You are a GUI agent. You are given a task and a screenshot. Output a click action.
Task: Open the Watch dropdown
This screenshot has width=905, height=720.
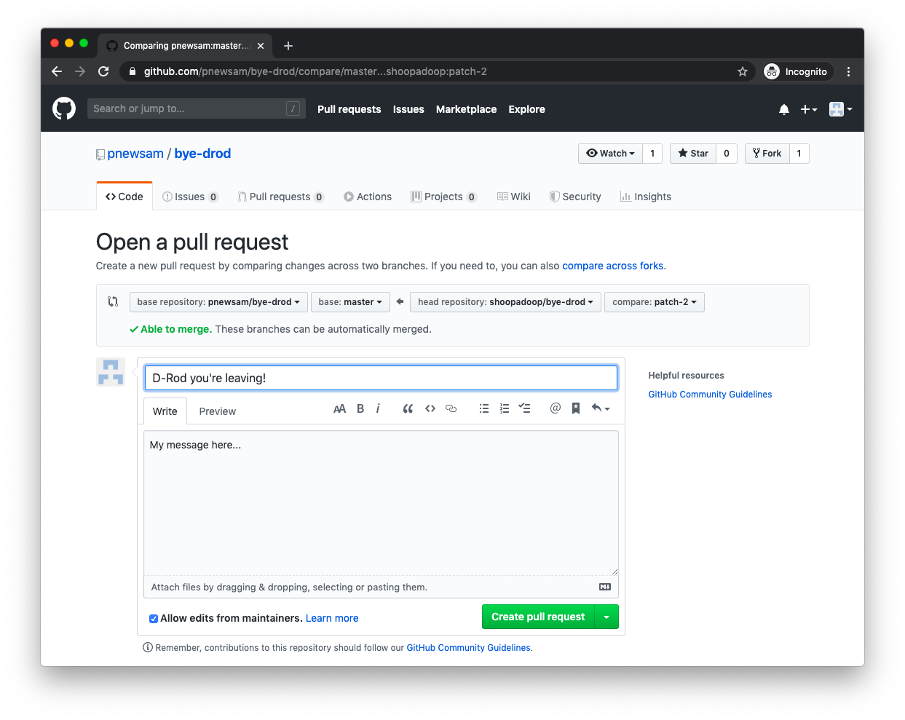pyautogui.click(x=610, y=154)
